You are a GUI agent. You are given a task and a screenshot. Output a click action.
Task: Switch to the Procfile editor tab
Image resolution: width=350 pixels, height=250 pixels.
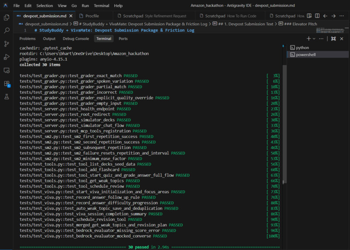tap(92, 16)
